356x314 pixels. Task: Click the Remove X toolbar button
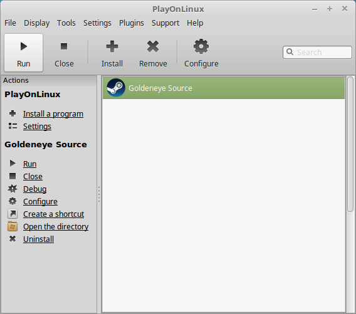pos(153,54)
